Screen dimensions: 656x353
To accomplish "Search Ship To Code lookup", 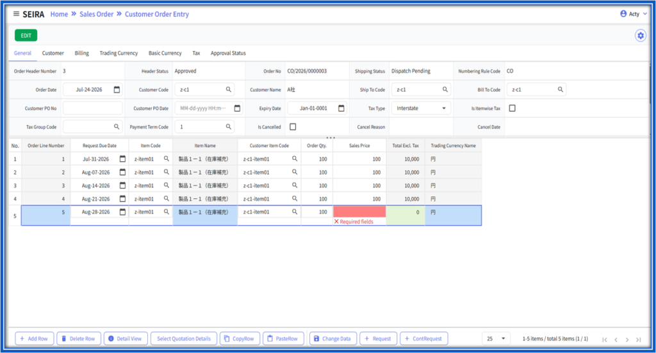I will (x=445, y=90).
